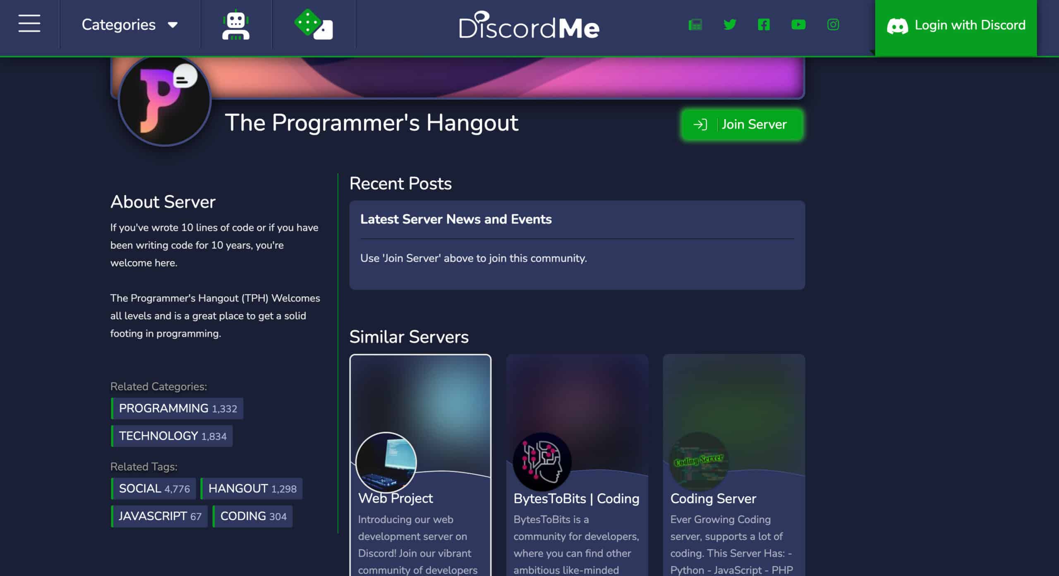Open the TECHNOLOGY category tag

[x=172, y=436]
